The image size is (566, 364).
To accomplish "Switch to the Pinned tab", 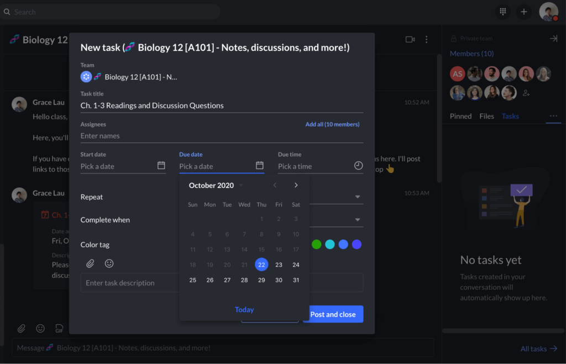I will [460, 116].
